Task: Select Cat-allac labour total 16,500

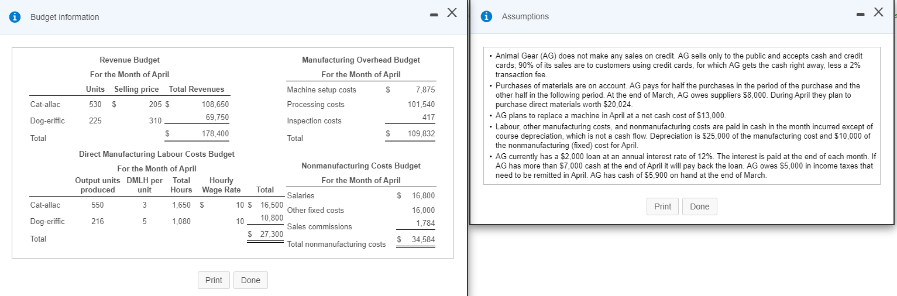Action: tap(271, 205)
